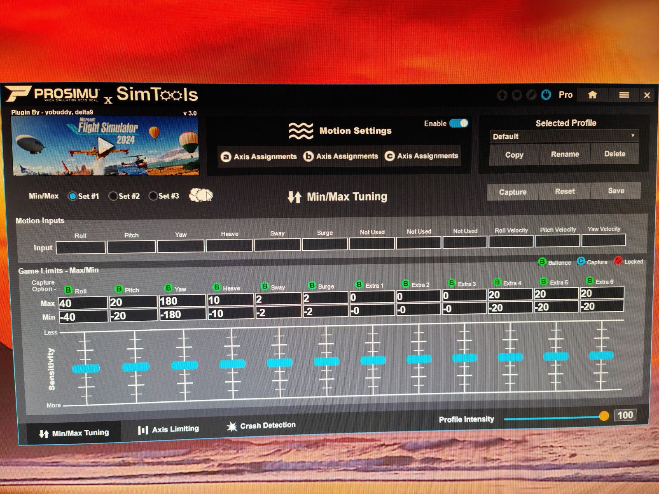This screenshot has height=494, width=659.
Task: Click the Delete profile button
Action: tap(615, 154)
